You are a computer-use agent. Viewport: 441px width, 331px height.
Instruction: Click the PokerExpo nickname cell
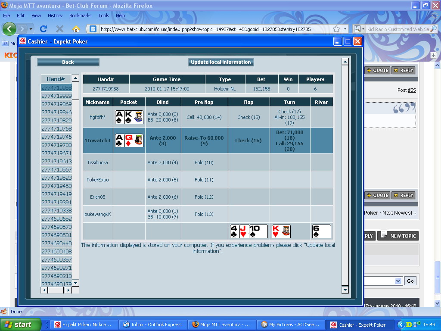tap(98, 180)
